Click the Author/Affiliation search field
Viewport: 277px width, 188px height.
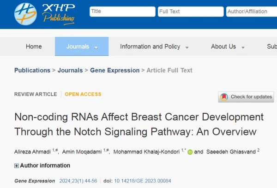(x=252, y=12)
